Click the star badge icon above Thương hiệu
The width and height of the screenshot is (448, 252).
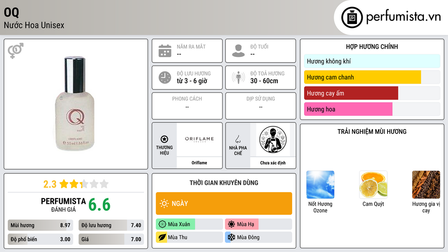164,139
